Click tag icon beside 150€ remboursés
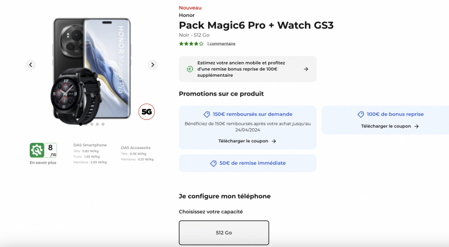Image resolution: width=449 pixels, height=247 pixels. point(207,114)
